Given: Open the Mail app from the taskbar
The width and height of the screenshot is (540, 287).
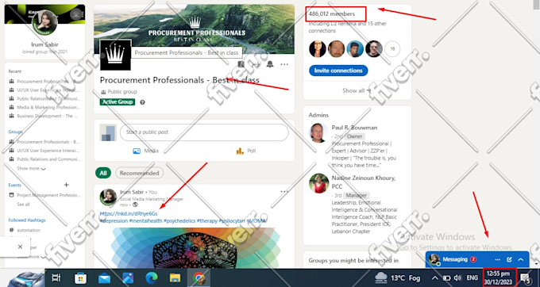Looking at the screenshot, I should (104, 278).
